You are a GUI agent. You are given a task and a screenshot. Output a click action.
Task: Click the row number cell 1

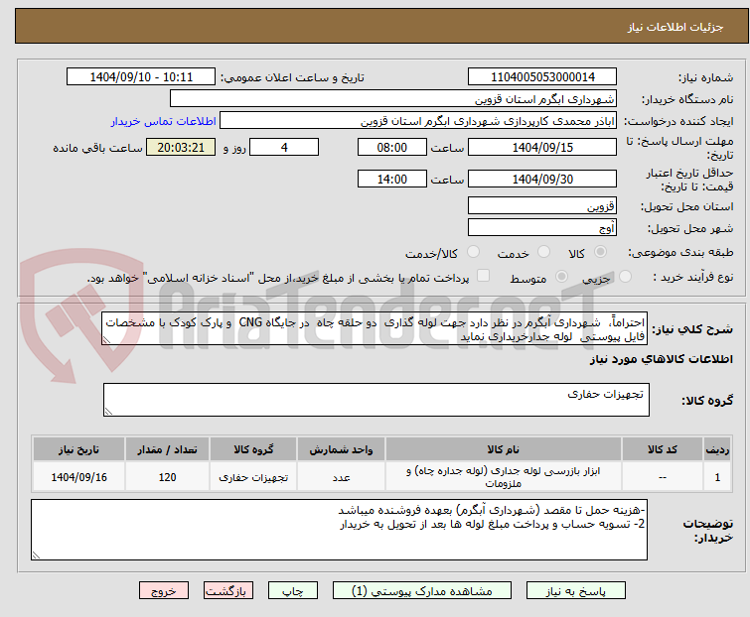[717, 477]
